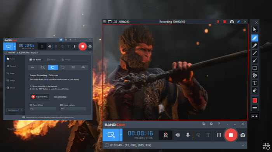
Task: Click the fullscreen mode button in left Bandicam
Action: click(8, 46)
